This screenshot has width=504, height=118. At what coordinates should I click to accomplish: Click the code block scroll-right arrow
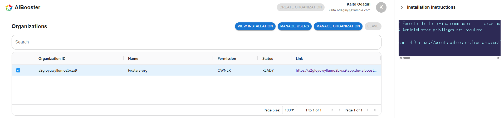[498, 58]
